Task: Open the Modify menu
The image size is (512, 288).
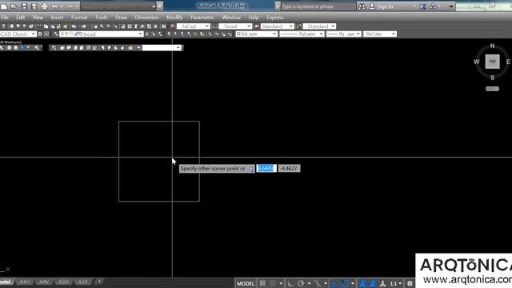Action: click(174, 18)
